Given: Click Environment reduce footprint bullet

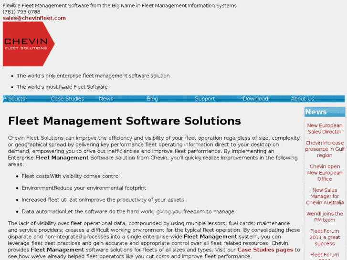Looking at the screenshot, I should [84, 188].
